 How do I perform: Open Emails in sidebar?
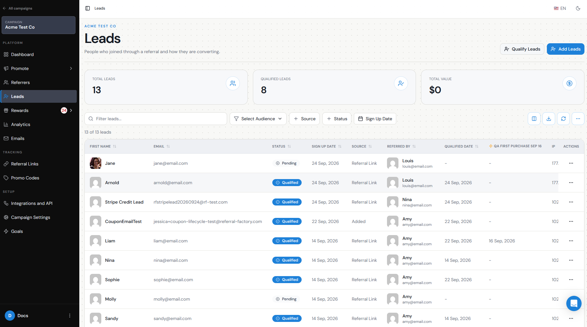39,138
